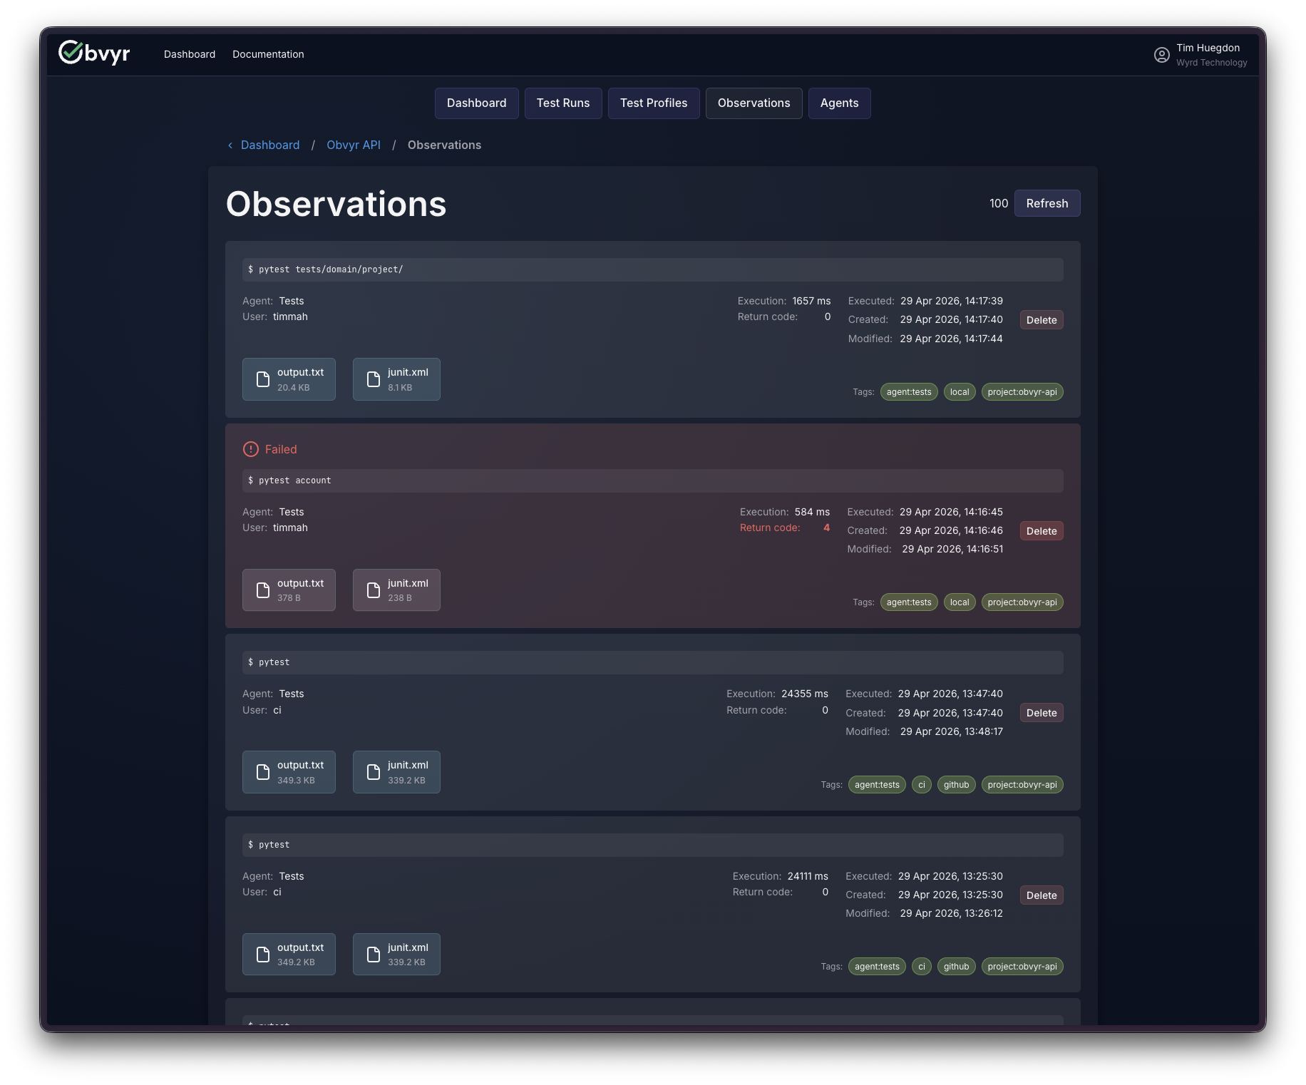The height and width of the screenshot is (1085, 1306).
Task: Click the ci tag on the 13:25:30 observation
Action: pyautogui.click(x=922, y=967)
